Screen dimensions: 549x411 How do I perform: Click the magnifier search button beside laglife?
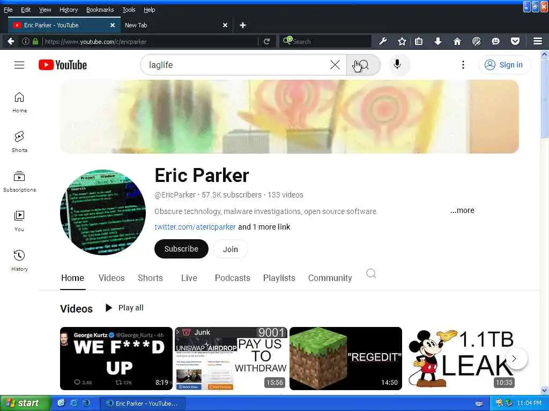[x=363, y=65]
